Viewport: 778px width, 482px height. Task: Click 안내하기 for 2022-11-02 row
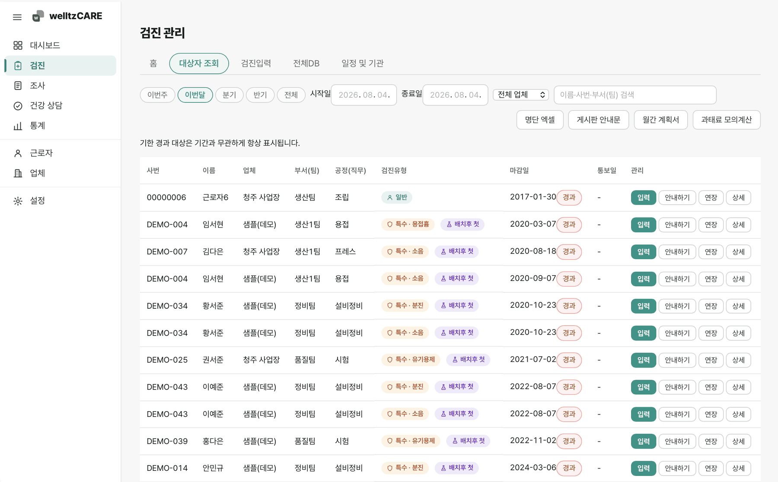(677, 441)
